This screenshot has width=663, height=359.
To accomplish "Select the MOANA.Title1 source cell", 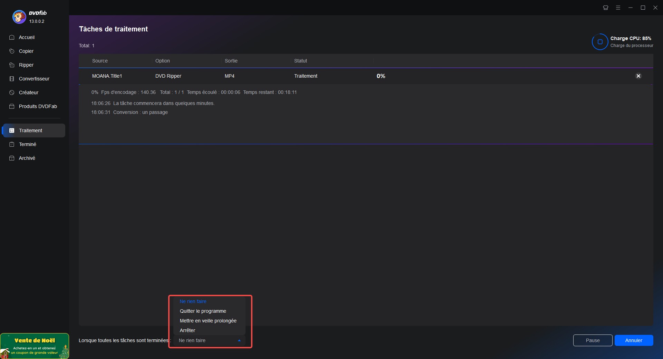I will 107,76.
